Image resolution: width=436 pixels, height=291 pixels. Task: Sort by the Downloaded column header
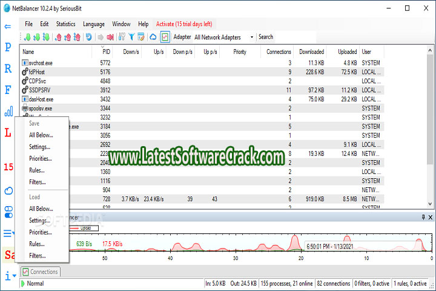[310, 52]
